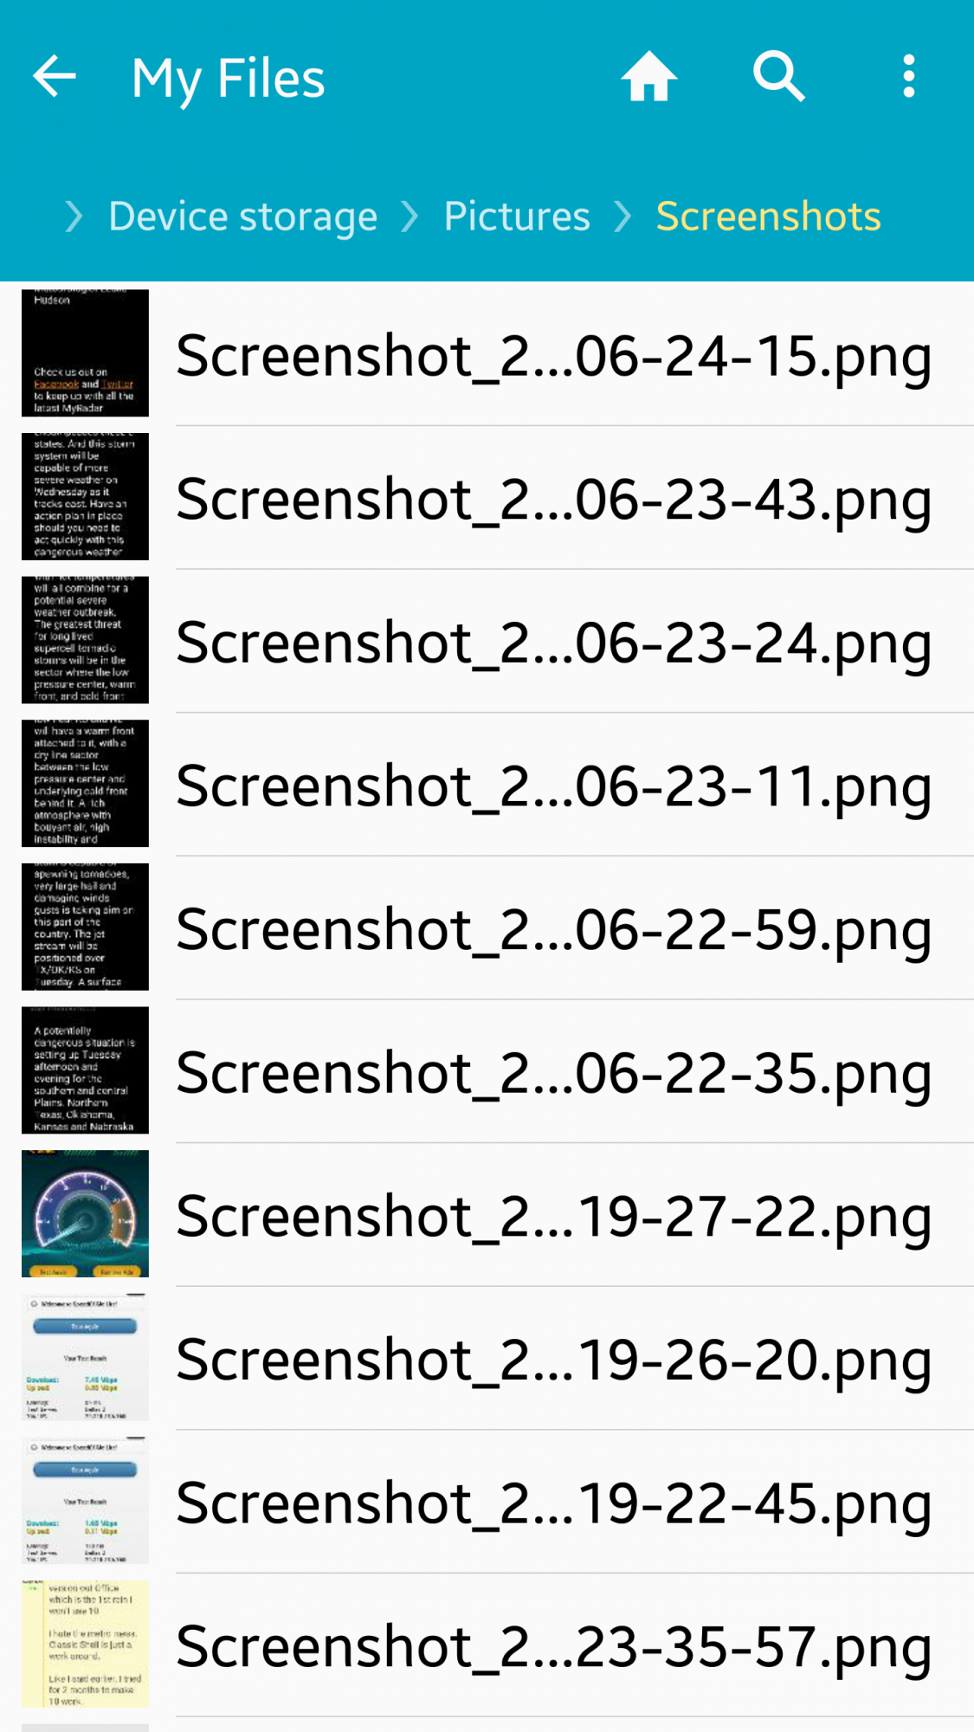The height and width of the screenshot is (1732, 974).
Task: Click chevron before Device storage
Action: (74, 216)
